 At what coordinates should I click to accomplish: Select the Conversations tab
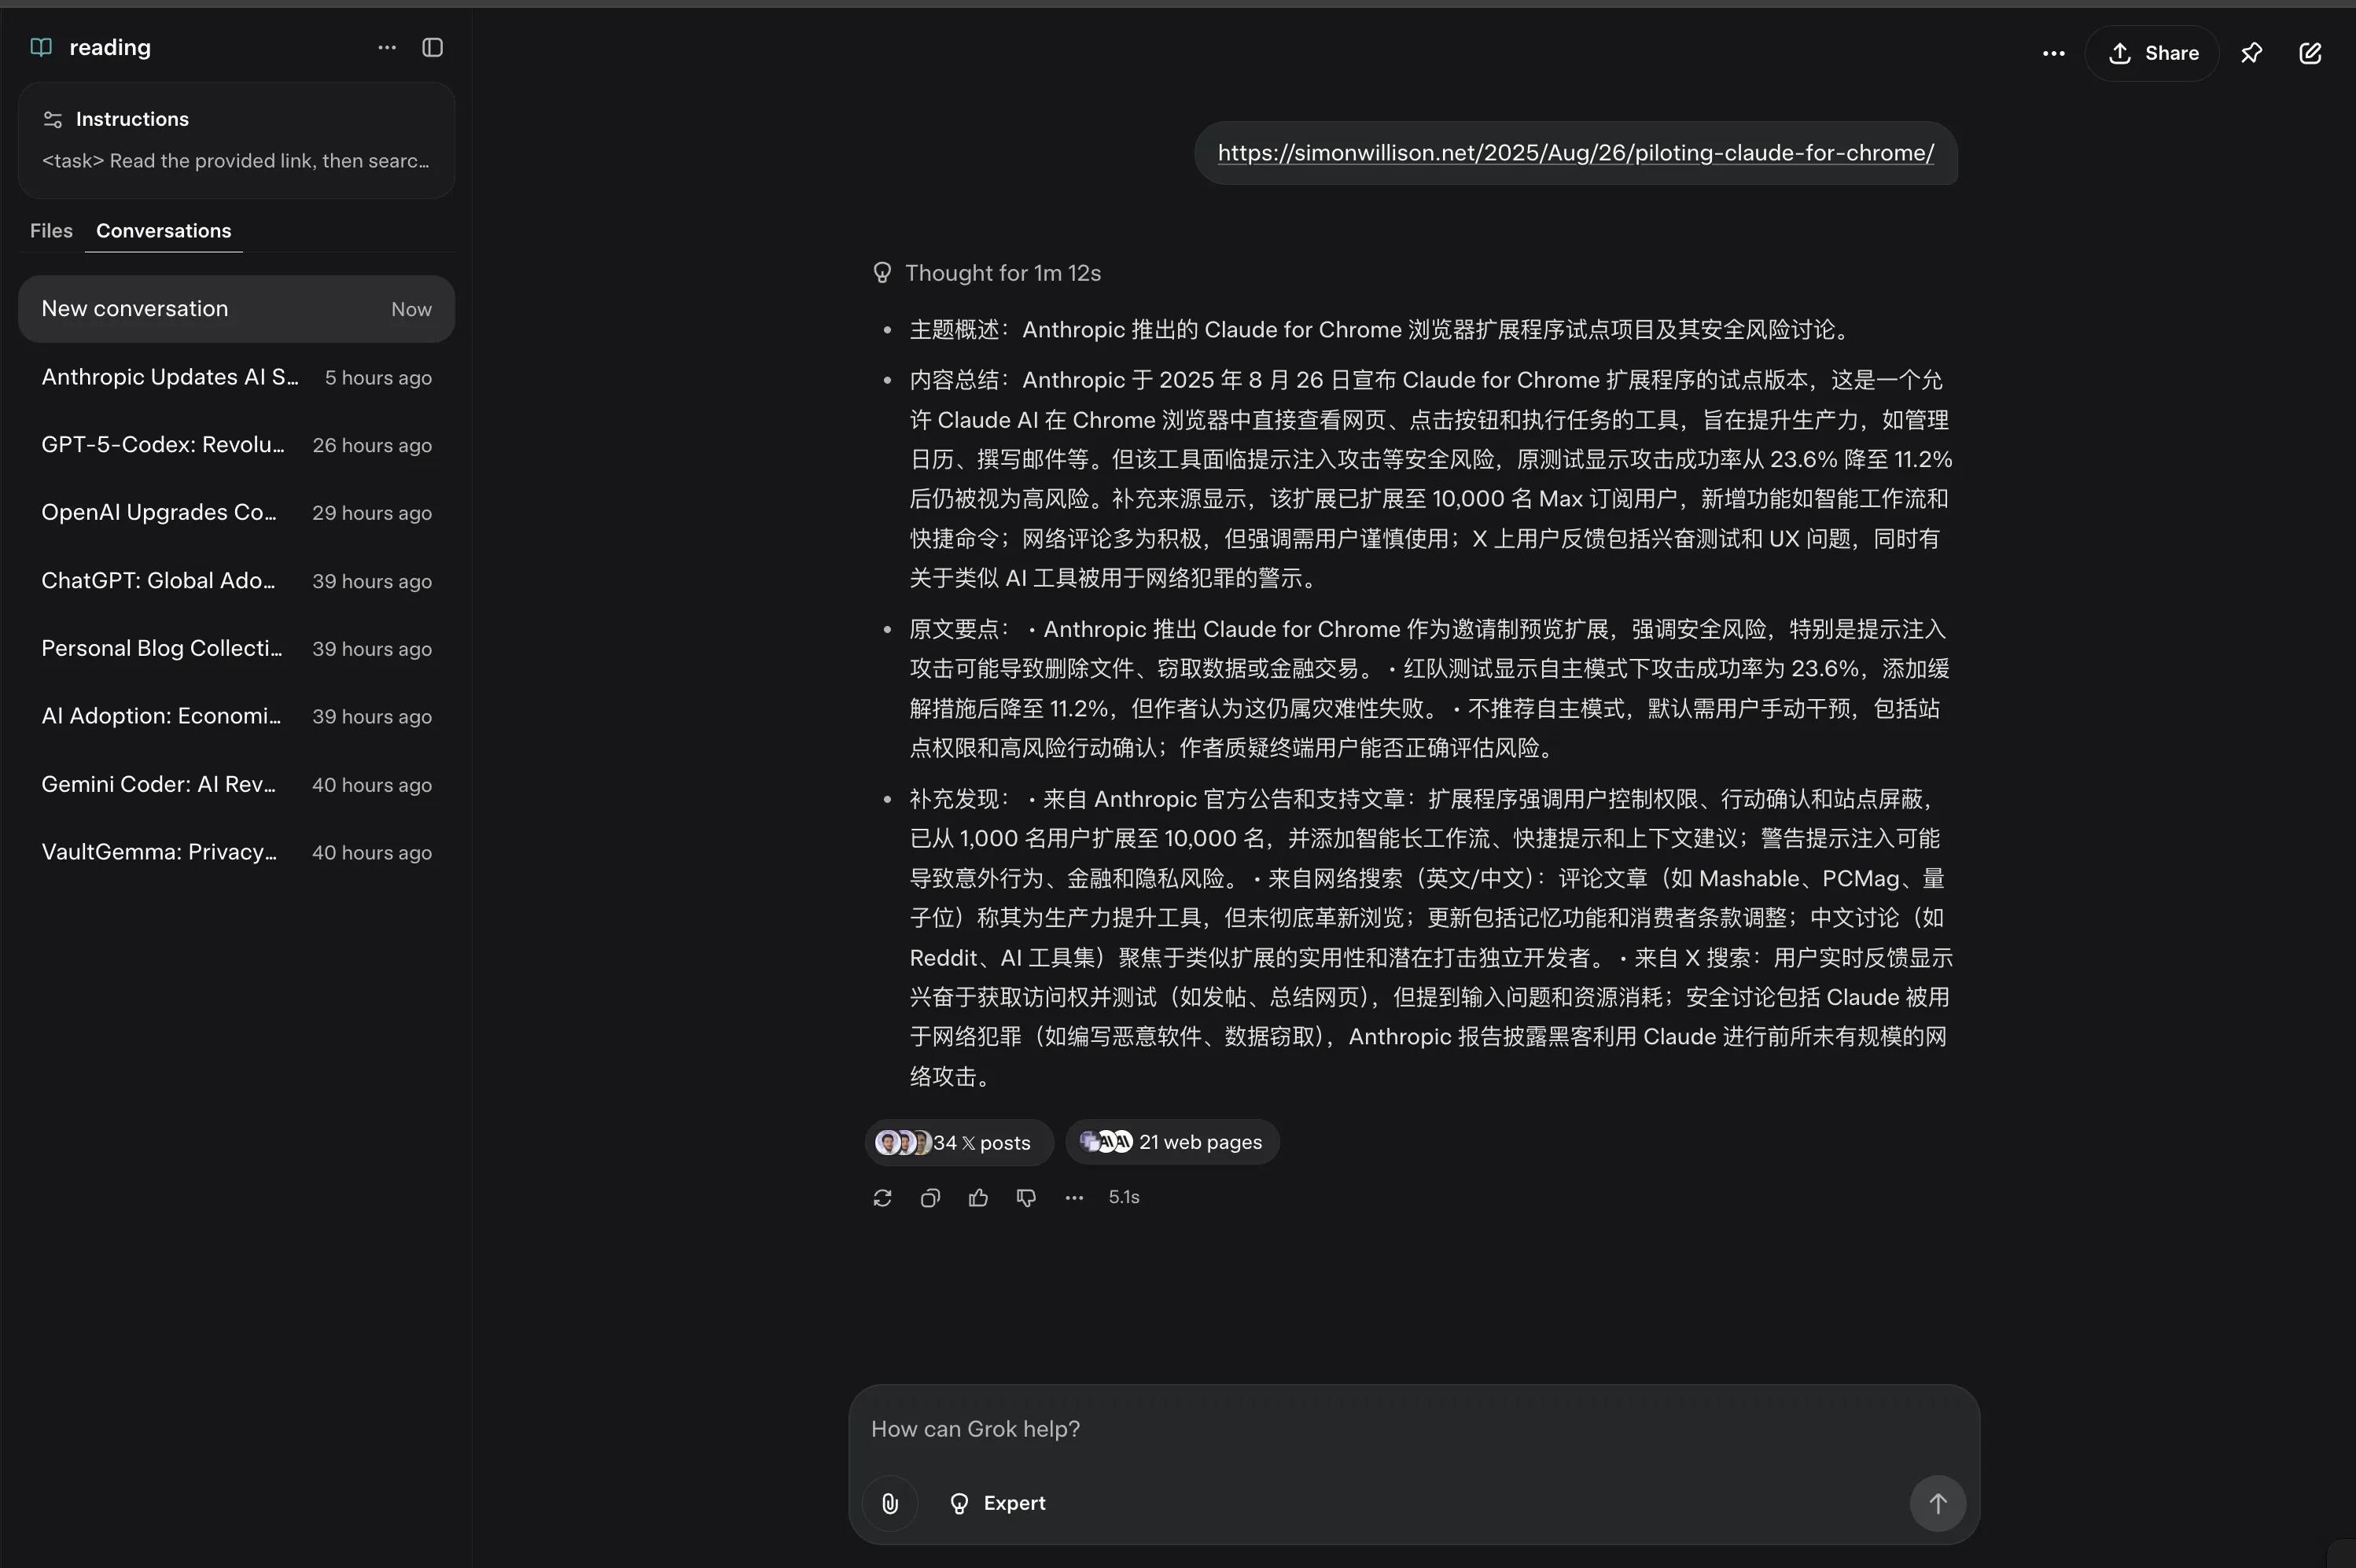(163, 231)
